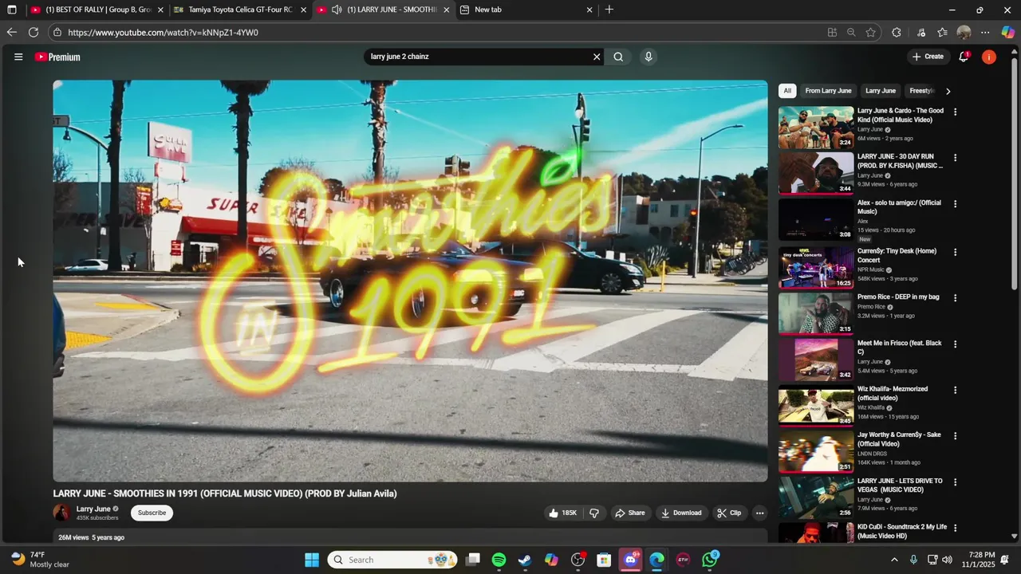Go to YouTube Premium home logo

[57, 57]
